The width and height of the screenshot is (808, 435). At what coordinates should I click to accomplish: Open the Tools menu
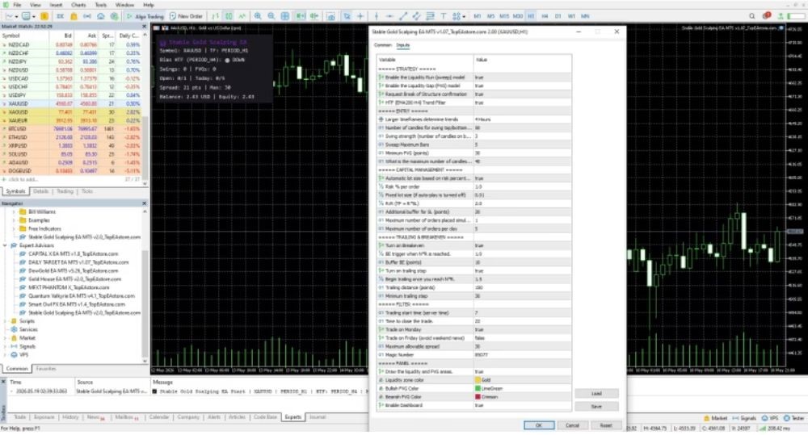point(100,5)
